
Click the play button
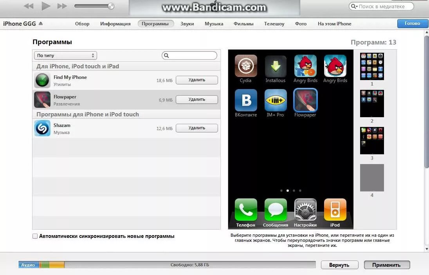[46, 6]
